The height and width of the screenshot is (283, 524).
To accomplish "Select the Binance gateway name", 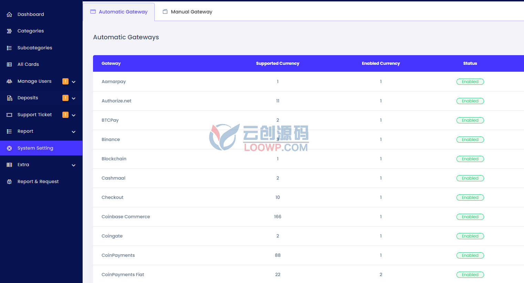I will pyautogui.click(x=111, y=140).
